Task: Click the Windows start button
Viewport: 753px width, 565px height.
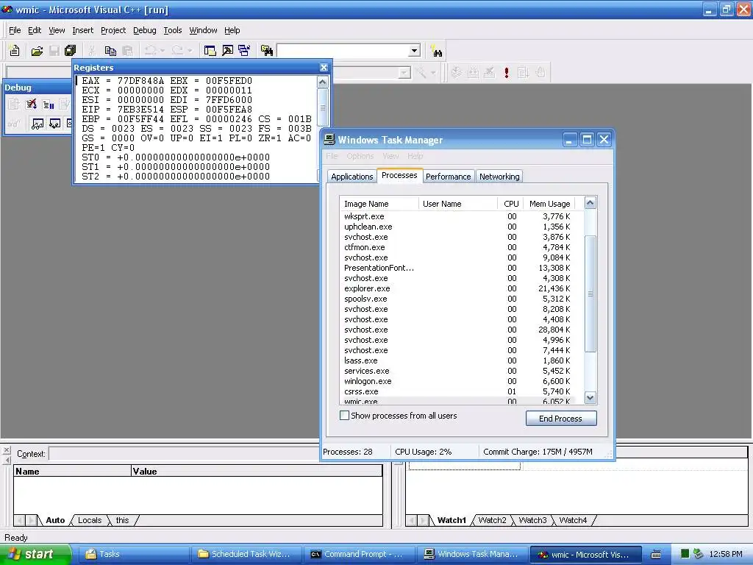Action: [35, 554]
